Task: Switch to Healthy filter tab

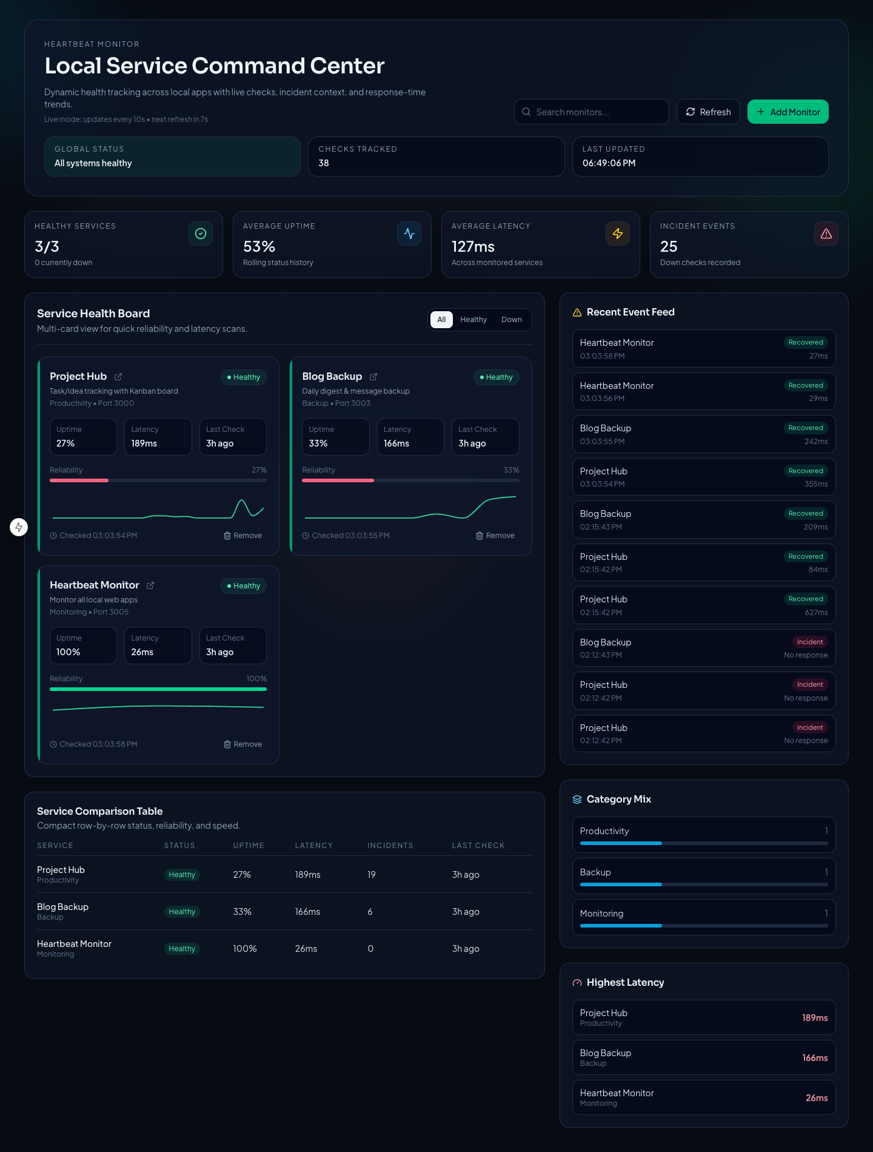Action: pos(473,320)
